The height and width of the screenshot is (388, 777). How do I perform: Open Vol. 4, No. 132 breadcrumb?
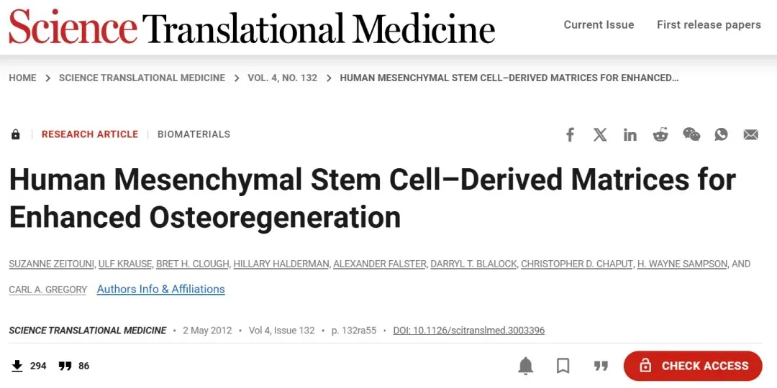[x=283, y=78]
